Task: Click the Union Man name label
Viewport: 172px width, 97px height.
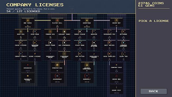Action: coord(117,79)
